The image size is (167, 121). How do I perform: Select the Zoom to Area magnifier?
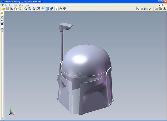click(x=30, y=9)
